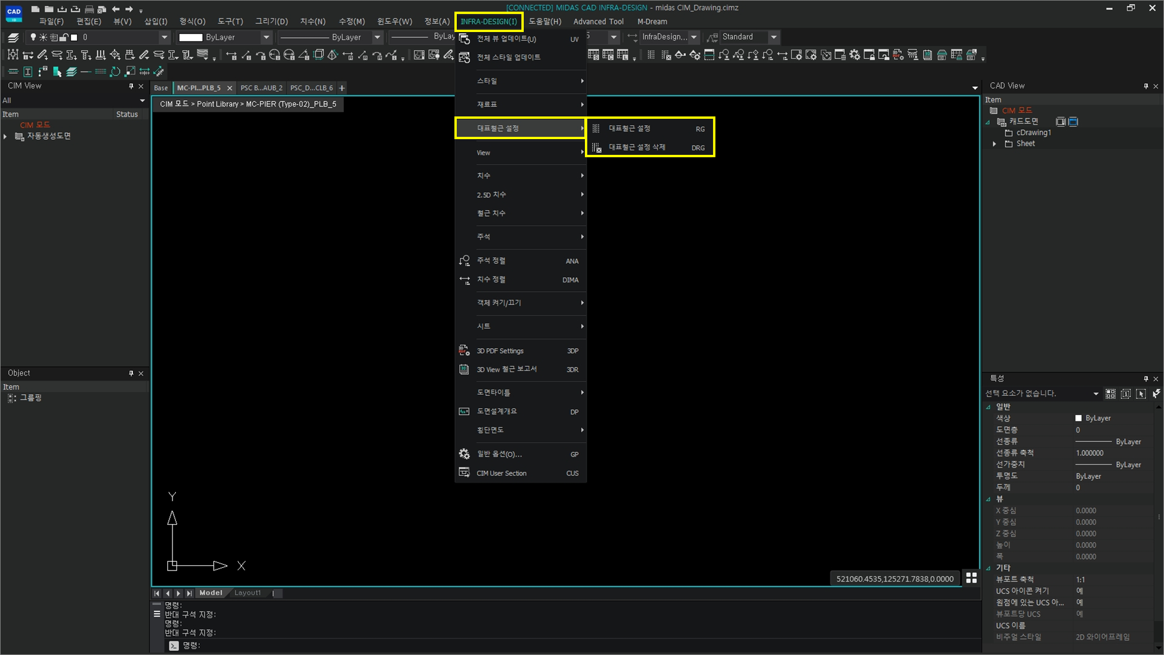Close the MC-PI...PLB_5 tab

click(x=230, y=88)
